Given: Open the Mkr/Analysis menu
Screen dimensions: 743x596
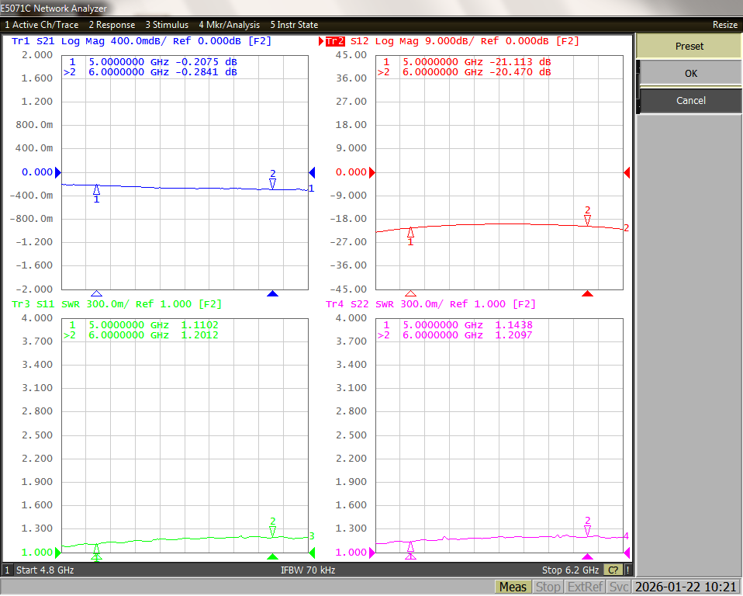Looking at the screenshot, I should click(230, 25).
